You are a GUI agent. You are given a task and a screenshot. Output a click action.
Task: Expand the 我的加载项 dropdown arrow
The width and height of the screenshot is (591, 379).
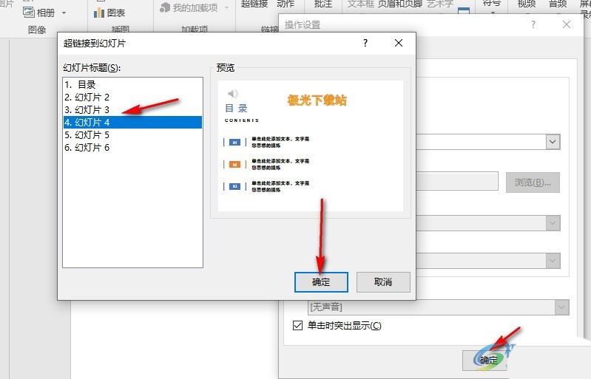tap(225, 8)
